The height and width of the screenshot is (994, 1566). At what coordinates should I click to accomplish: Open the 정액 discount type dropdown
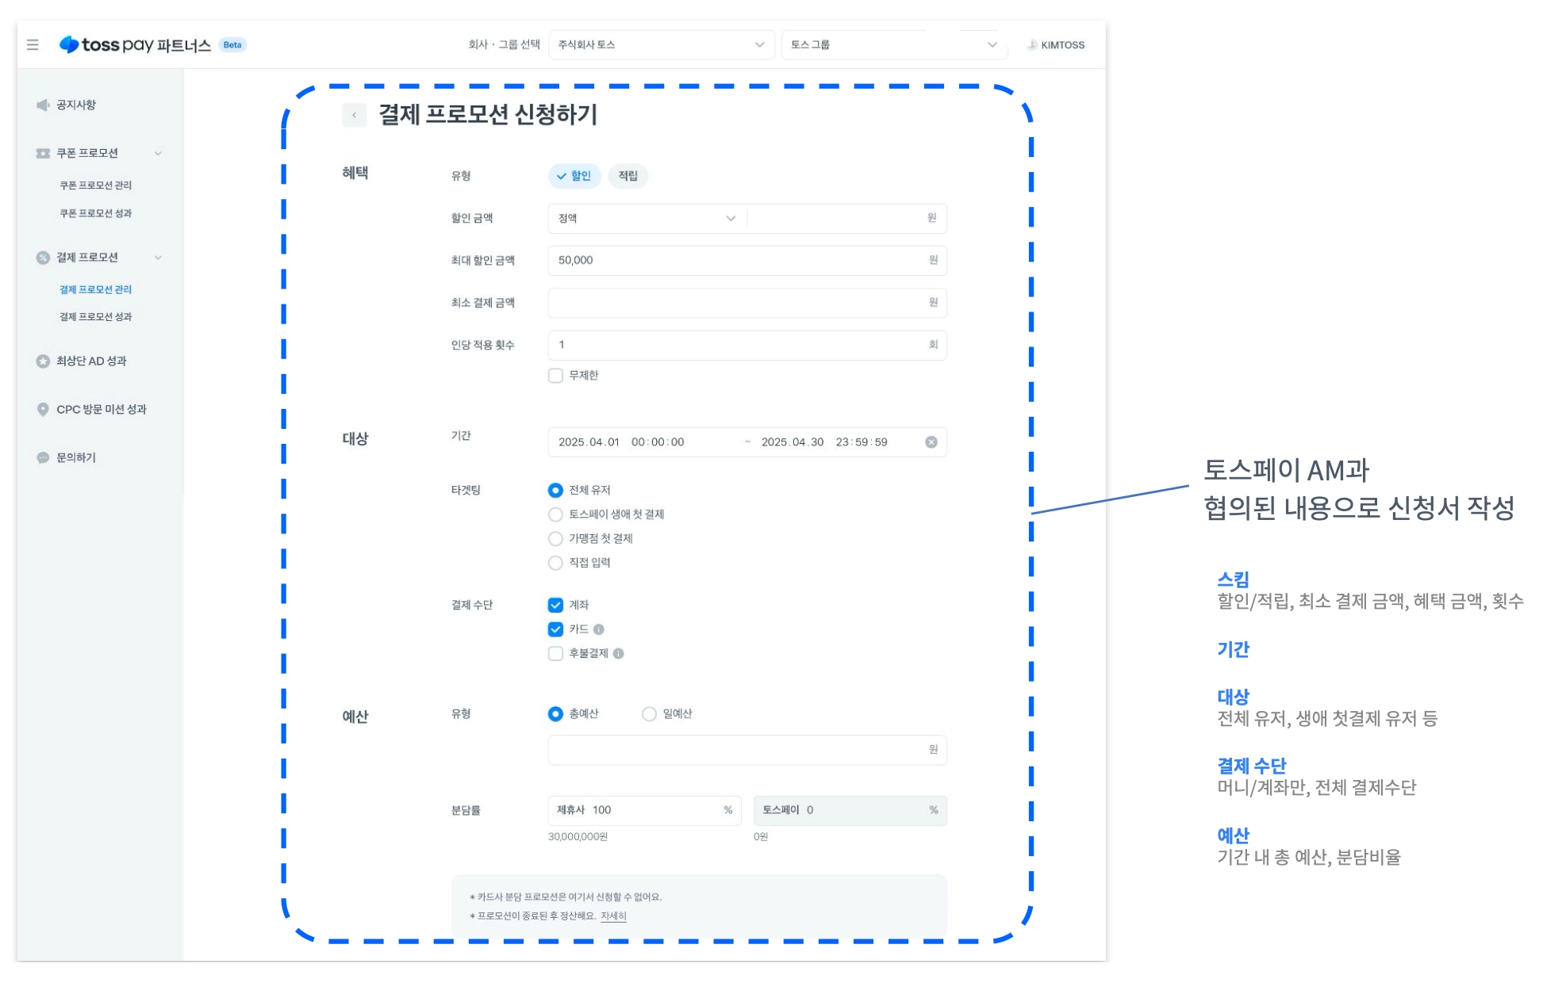point(647,219)
